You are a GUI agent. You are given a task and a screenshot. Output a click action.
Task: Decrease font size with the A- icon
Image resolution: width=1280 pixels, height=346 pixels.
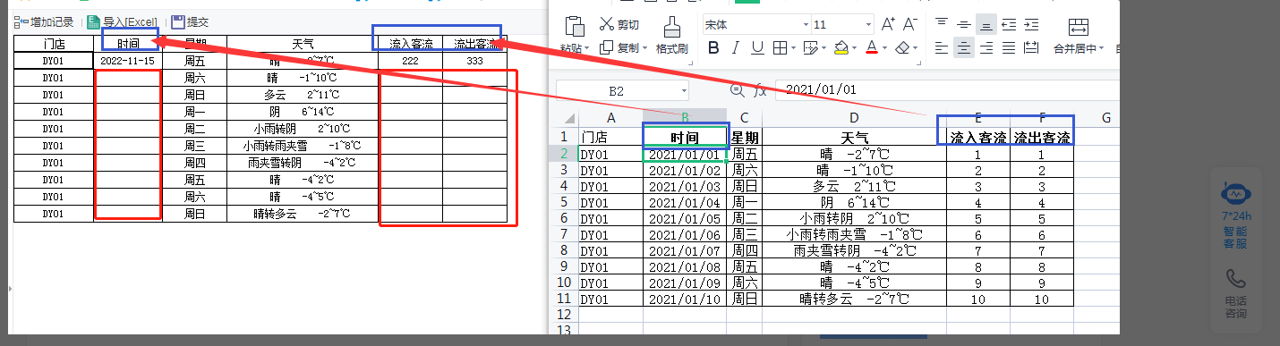coord(910,24)
